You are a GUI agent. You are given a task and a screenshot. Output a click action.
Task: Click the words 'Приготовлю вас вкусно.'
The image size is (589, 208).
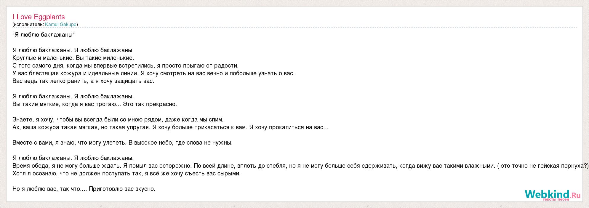click(x=122, y=189)
